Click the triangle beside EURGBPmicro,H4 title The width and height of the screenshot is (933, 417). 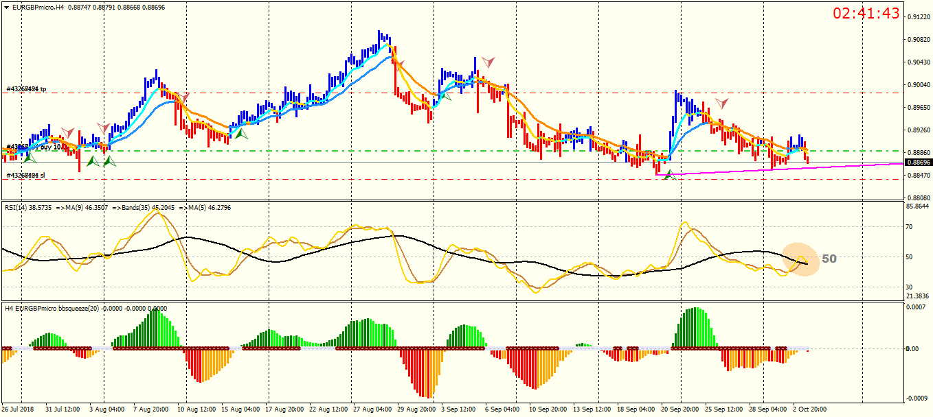point(6,7)
